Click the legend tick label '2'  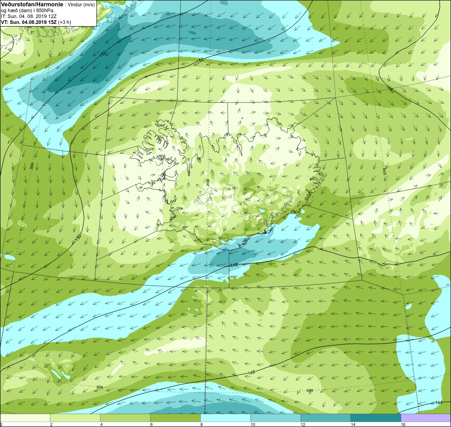(51, 424)
